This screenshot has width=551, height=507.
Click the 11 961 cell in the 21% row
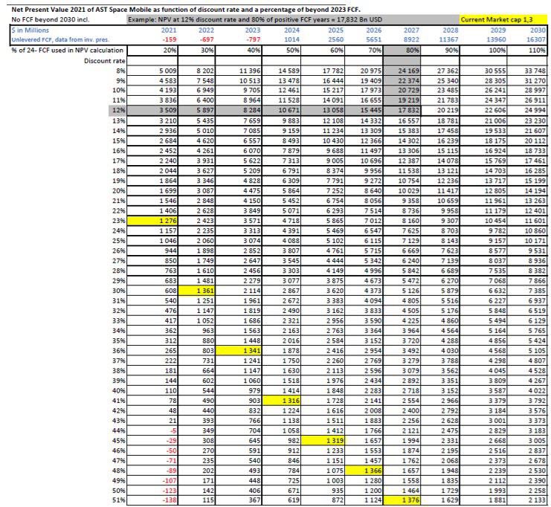tap(483, 201)
